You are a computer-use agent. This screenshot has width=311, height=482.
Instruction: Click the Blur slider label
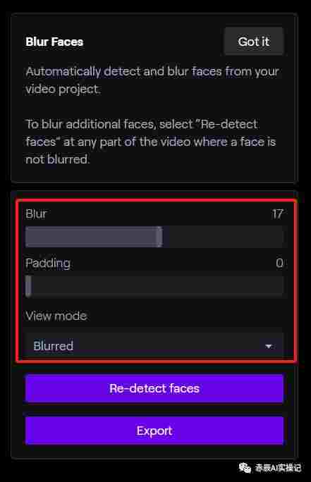click(36, 214)
